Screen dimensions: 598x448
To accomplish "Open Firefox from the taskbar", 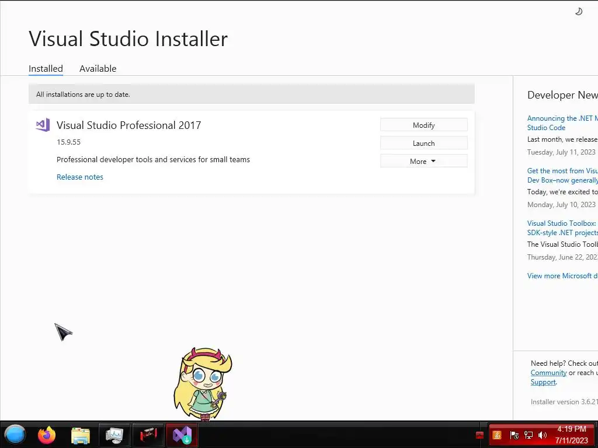I will pos(47,435).
